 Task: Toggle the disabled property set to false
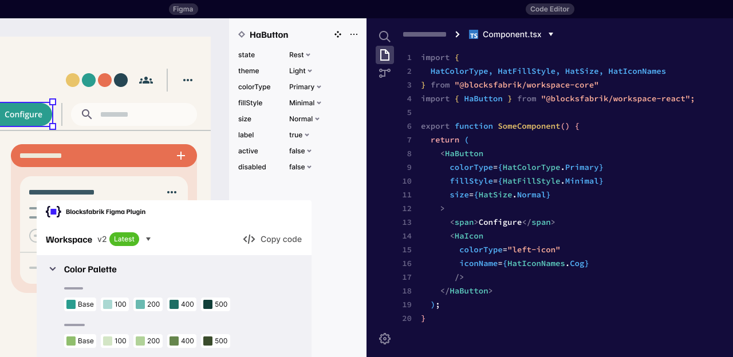(x=300, y=167)
